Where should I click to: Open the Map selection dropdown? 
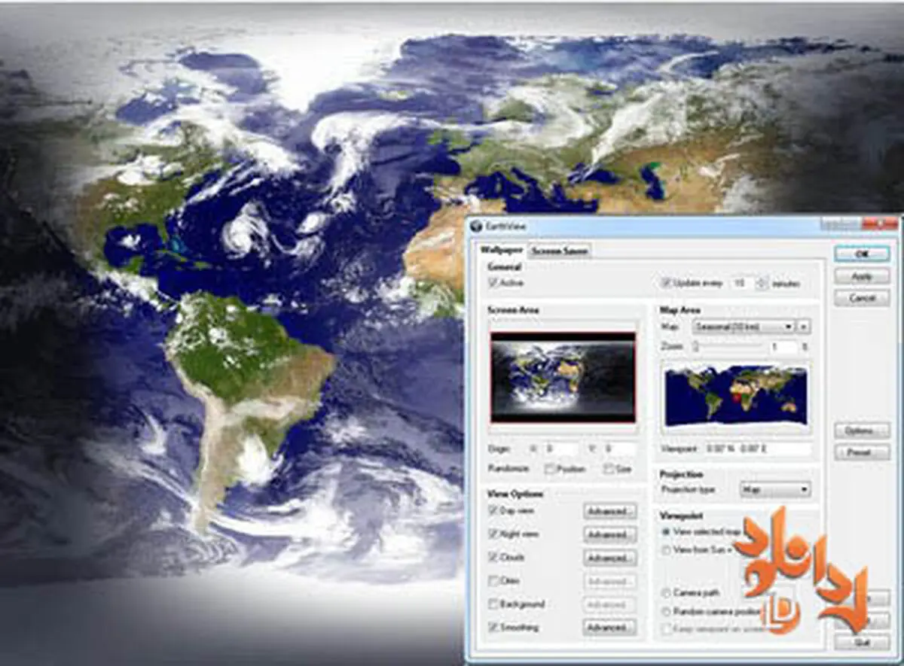(744, 327)
